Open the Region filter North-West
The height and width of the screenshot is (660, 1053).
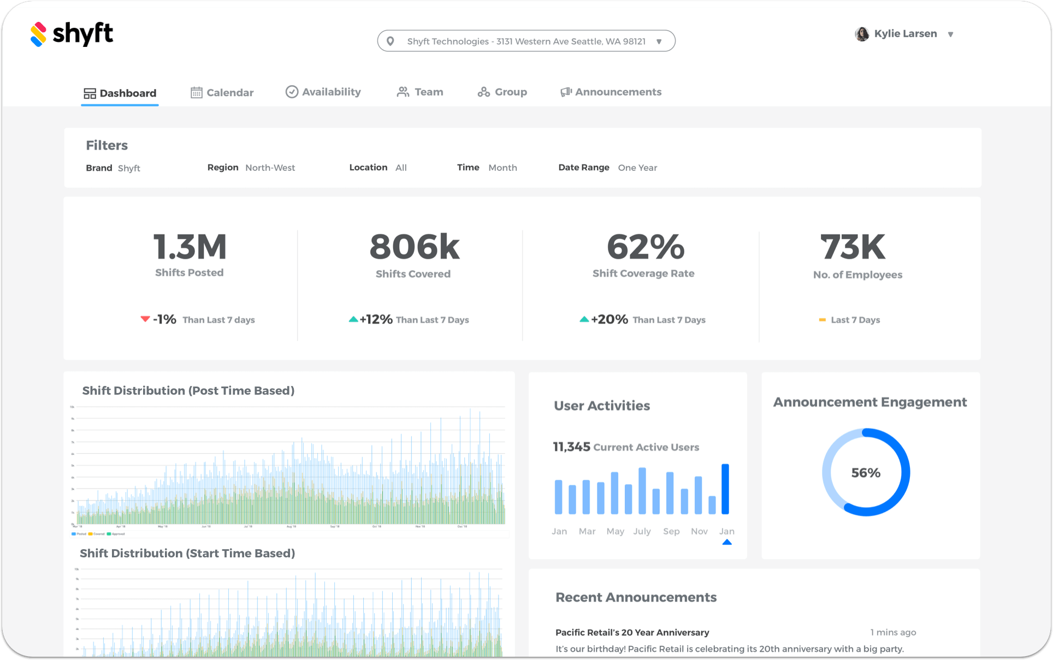click(270, 168)
